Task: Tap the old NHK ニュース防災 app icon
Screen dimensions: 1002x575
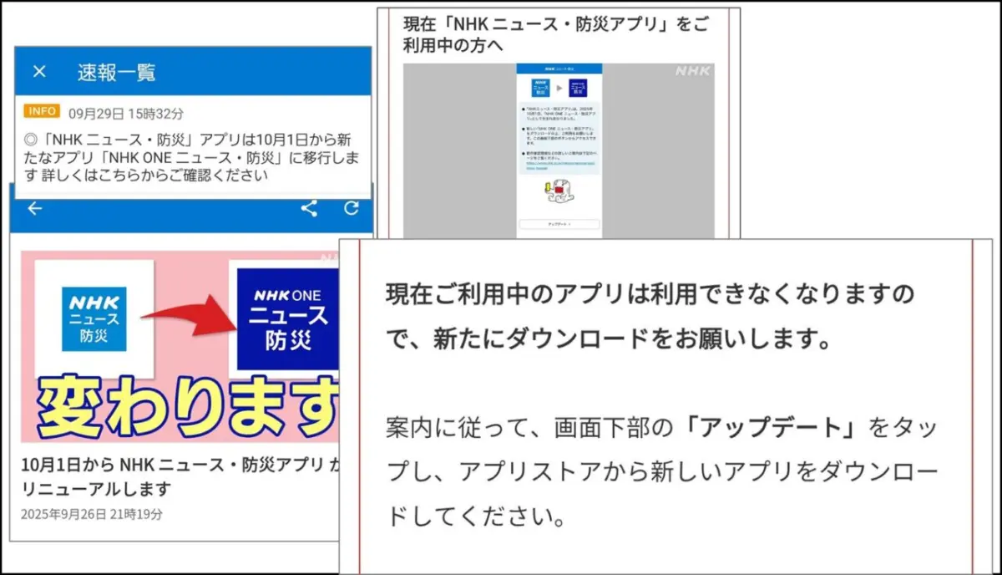Action: 94,318
